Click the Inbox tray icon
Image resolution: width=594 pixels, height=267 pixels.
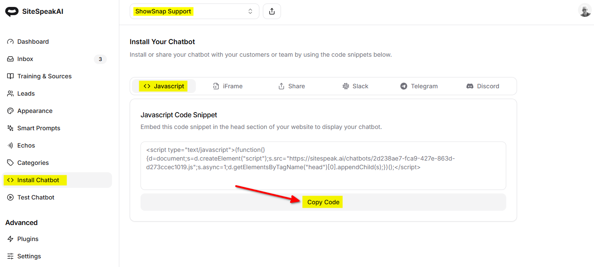click(10, 59)
